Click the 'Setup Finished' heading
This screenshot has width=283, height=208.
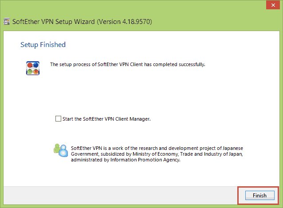click(x=43, y=45)
